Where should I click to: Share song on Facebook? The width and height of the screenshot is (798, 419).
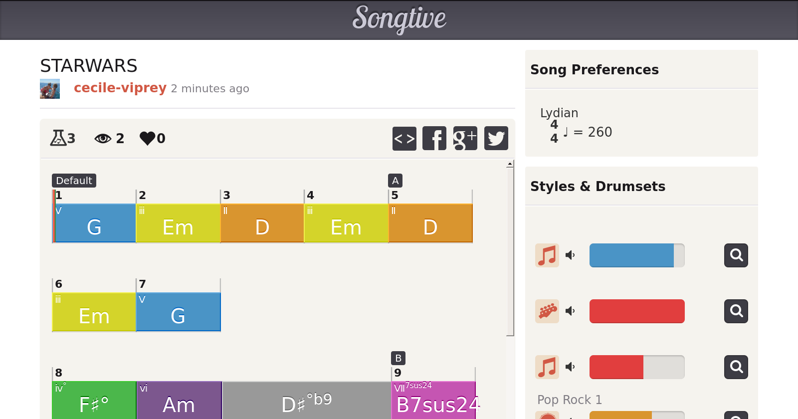[x=434, y=138]
